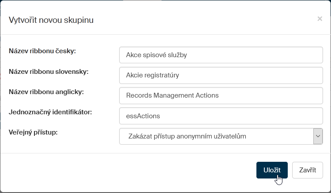Place cursor on word 'Management' in English field
This screenshot has height=193, width=331.
pos(171,95)
